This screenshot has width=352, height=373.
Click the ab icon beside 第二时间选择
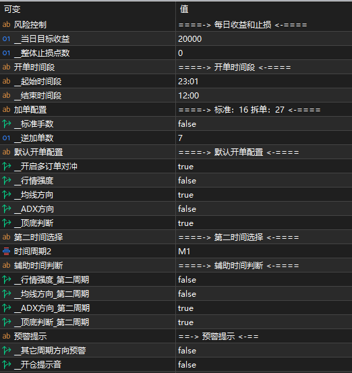pyautogui.click(x=7, y=237)
